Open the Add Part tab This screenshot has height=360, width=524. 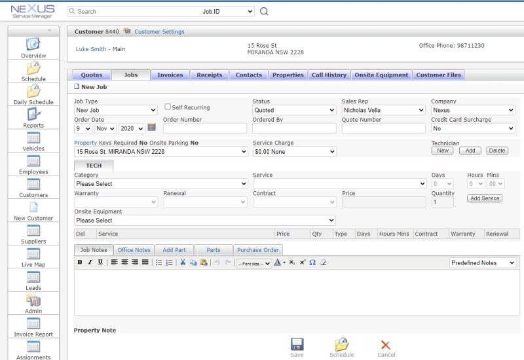174,250
